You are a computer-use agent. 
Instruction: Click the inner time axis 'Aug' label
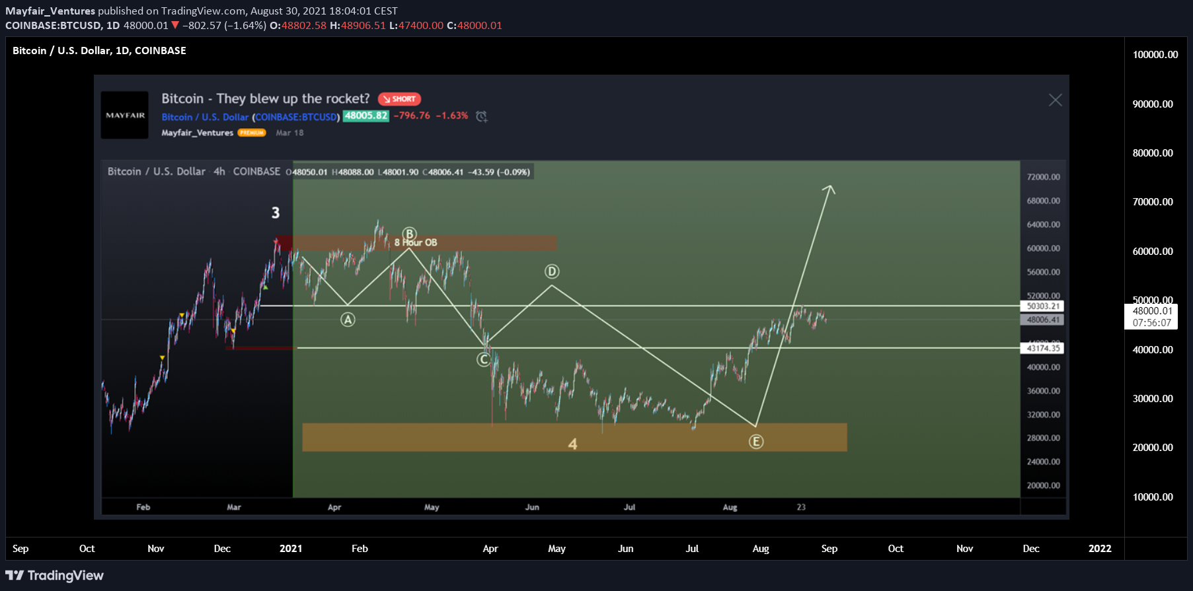click(730, 507)
